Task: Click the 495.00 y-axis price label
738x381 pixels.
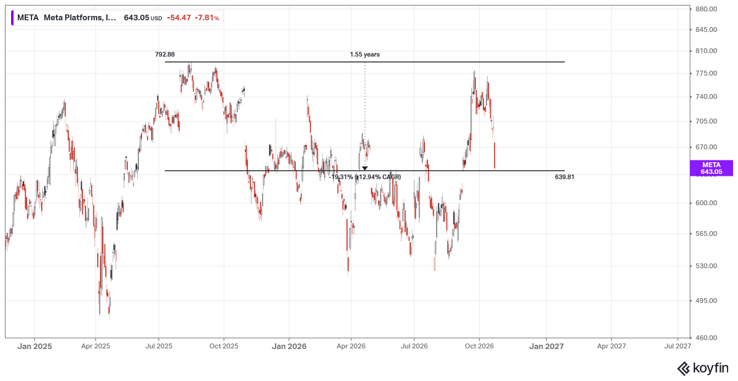Action: [706, 300]
